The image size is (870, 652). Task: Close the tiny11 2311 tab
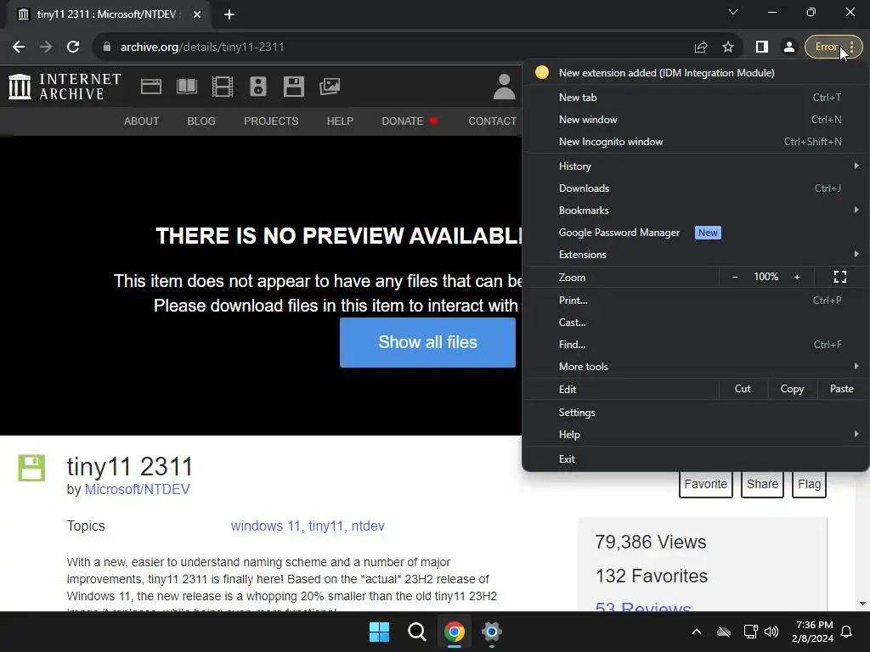tap(197, 14)
